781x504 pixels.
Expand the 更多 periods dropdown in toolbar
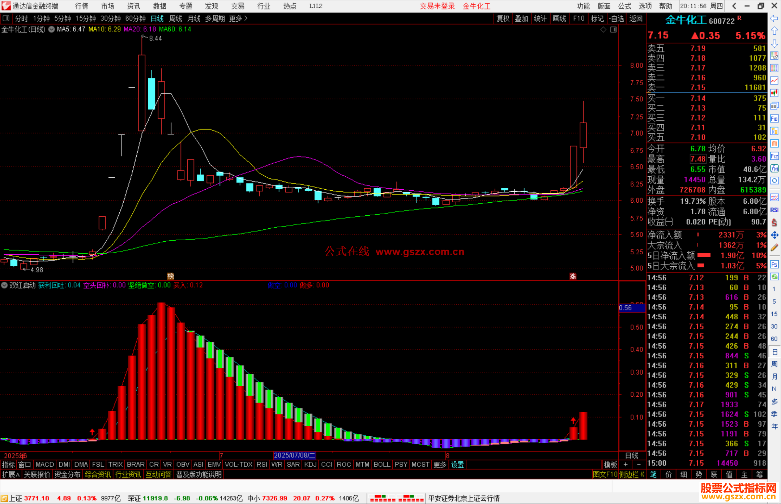[239, 18]
